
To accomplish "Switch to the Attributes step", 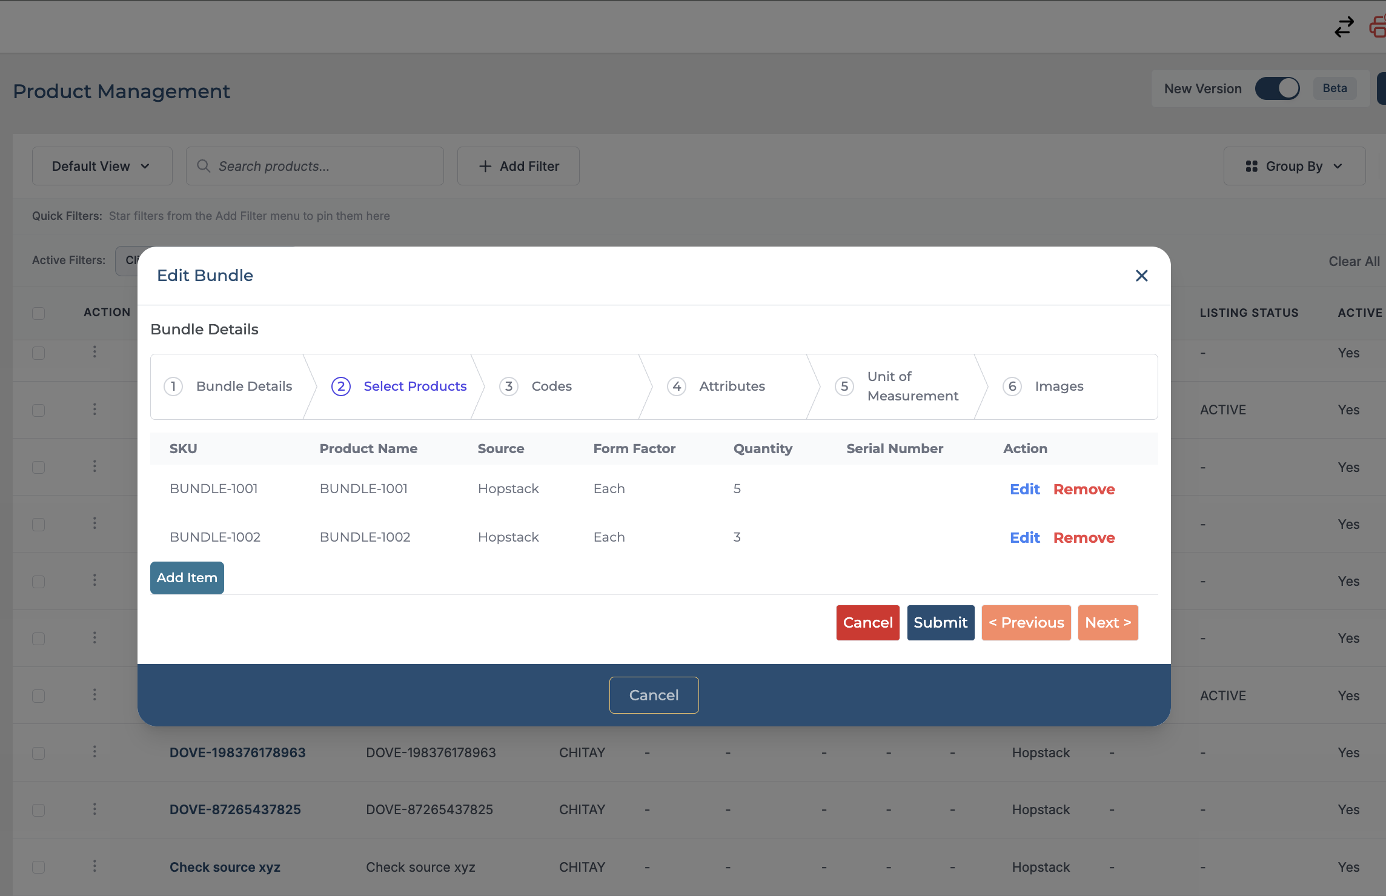I will [x=732, y=387].
